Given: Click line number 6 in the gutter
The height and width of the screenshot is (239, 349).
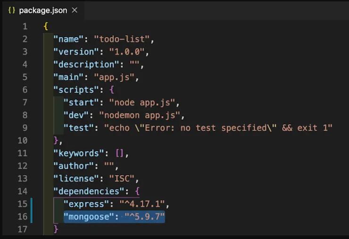Looking at the screenshot, I should (x=24, y=89).
